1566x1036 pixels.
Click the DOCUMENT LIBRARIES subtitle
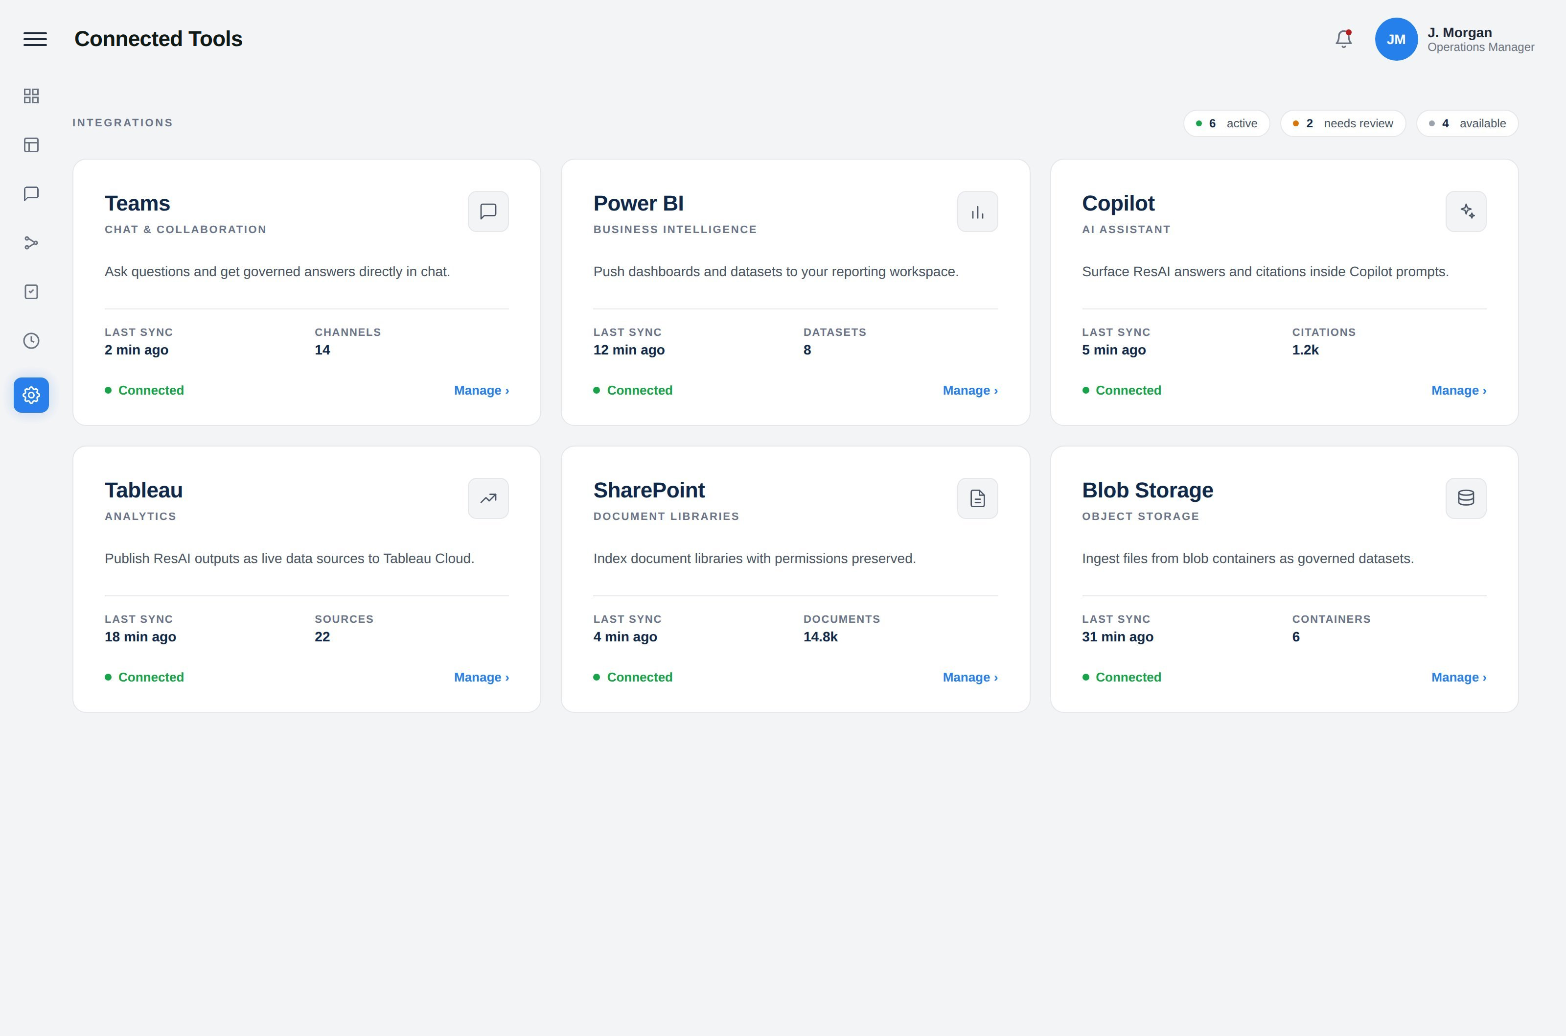(x=666, y=516)
